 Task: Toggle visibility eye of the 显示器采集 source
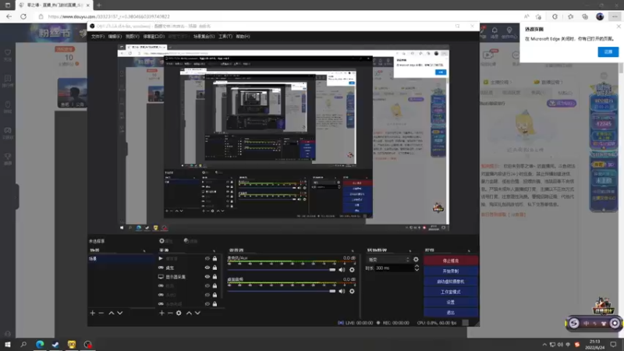coord(207,277)
